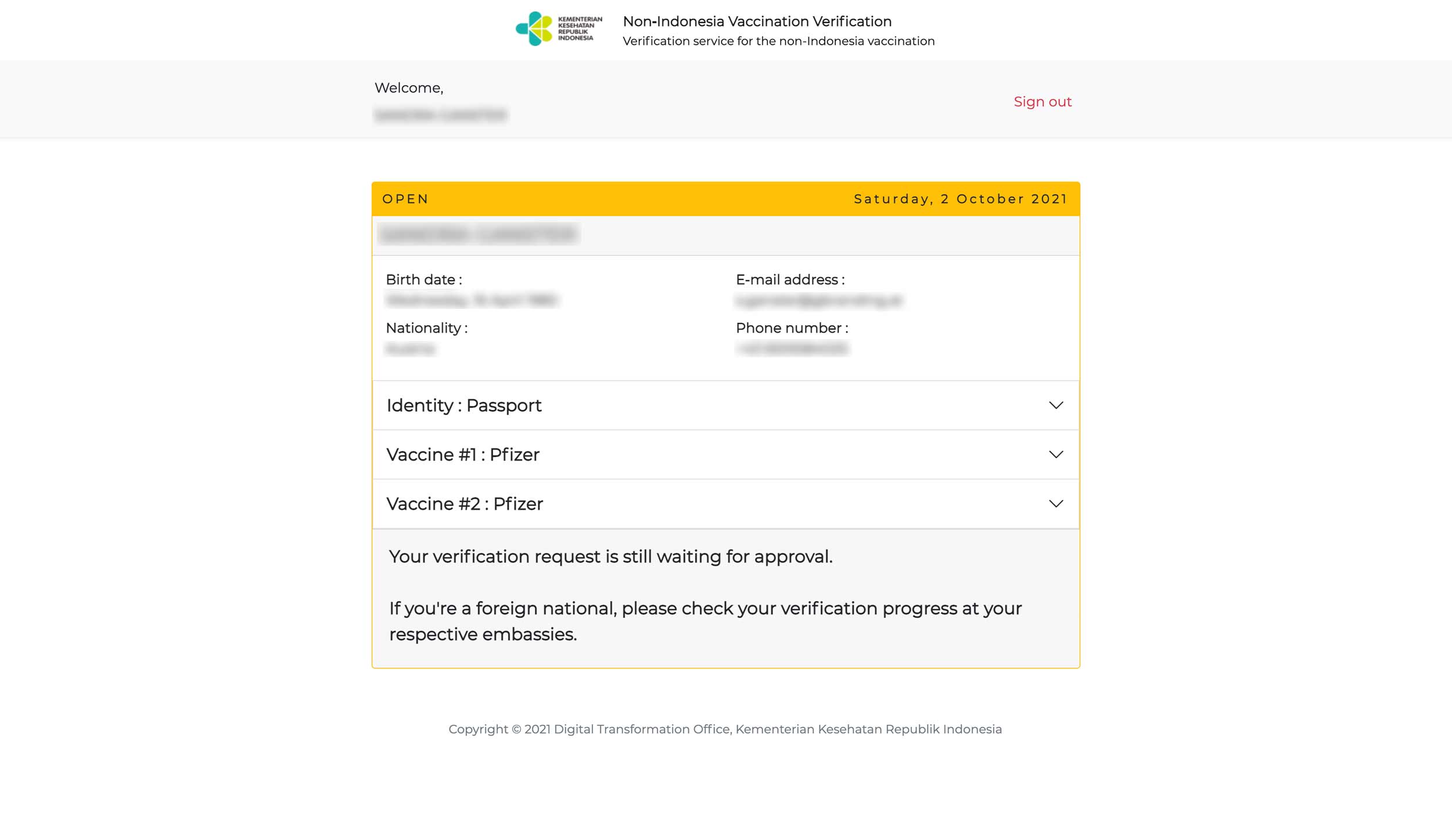Click the Identity Passport chevron arrow
1452x820 pixels.
pyautogui.click(x=1056, y=405)
